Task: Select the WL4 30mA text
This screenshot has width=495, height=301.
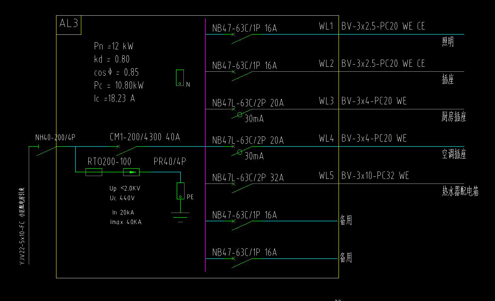Action: 254,156
